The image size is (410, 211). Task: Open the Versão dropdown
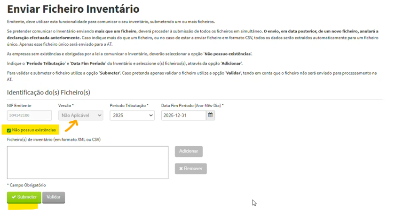tap(81, 115)
